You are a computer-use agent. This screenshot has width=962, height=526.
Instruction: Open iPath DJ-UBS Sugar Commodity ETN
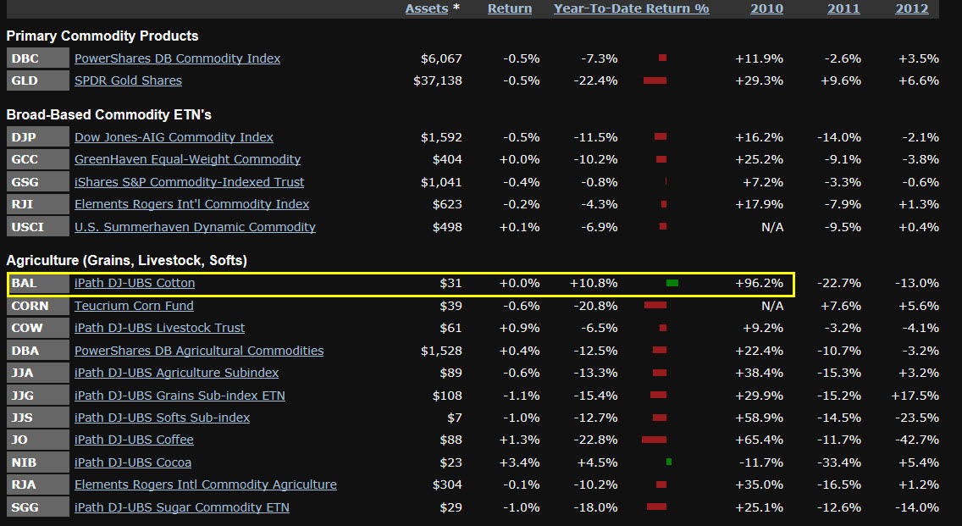click(181, 507)
